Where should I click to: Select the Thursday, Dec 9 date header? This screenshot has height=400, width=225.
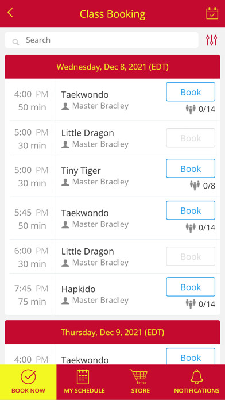pos(113,332)
